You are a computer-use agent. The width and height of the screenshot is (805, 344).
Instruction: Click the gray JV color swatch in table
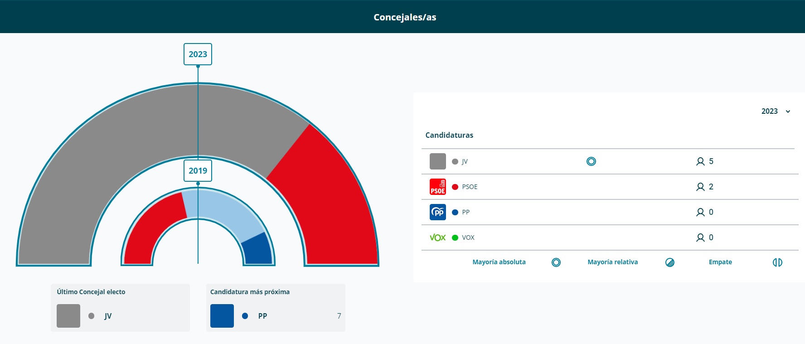437,161
